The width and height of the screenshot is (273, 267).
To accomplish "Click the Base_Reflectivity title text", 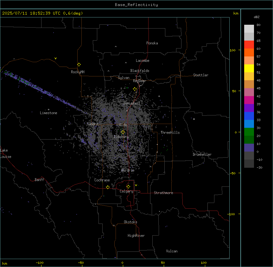I will click(136, 5).
